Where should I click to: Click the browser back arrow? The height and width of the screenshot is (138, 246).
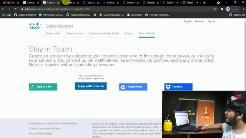(x=3, y=9)
